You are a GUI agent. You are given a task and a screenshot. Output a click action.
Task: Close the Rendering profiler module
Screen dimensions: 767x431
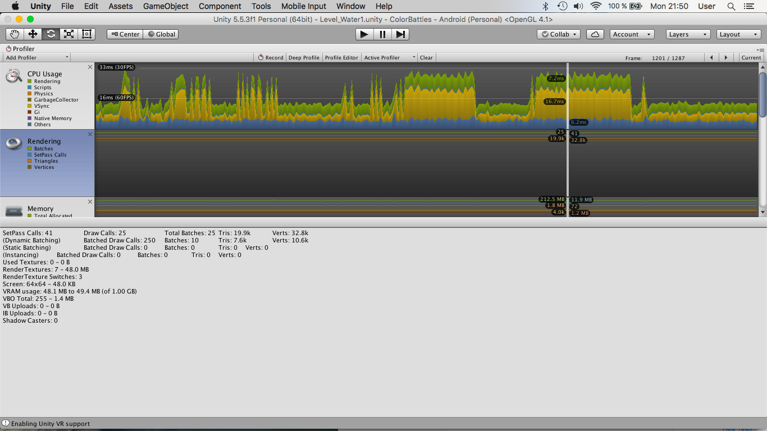[90, 135]
